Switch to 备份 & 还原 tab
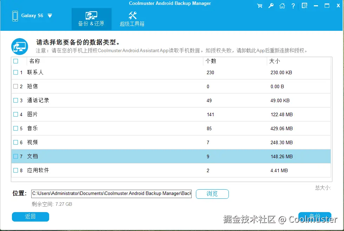Viewport: 344px width, 231px height. click(x=92, y=19)
